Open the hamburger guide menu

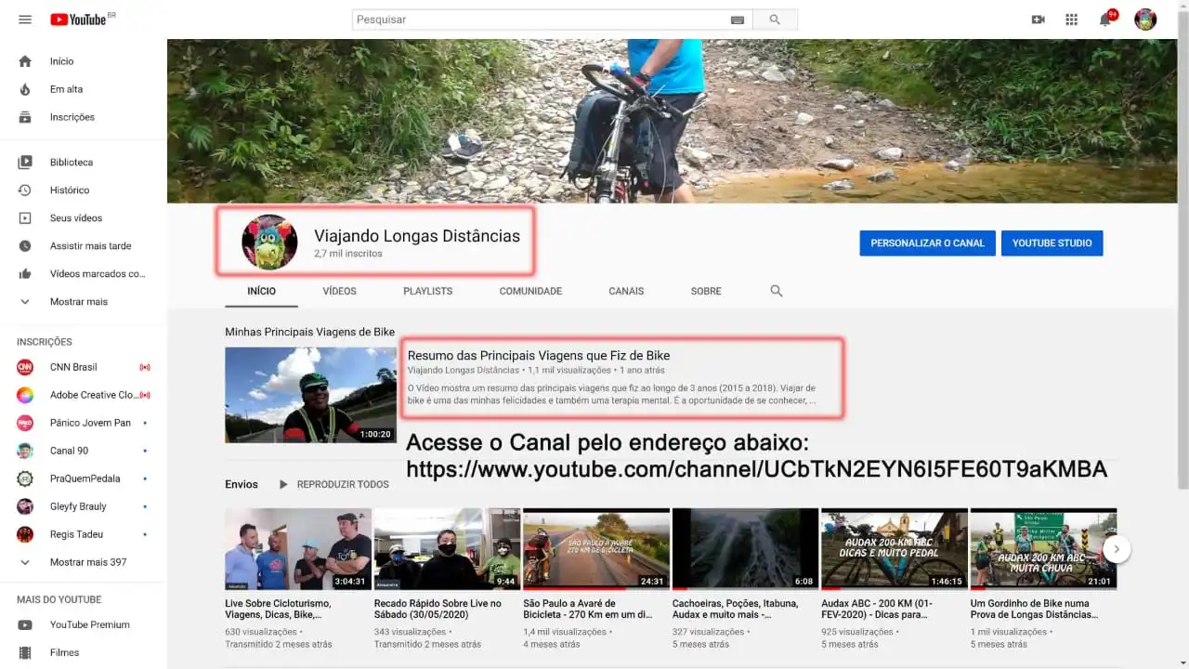click(25, 20)
